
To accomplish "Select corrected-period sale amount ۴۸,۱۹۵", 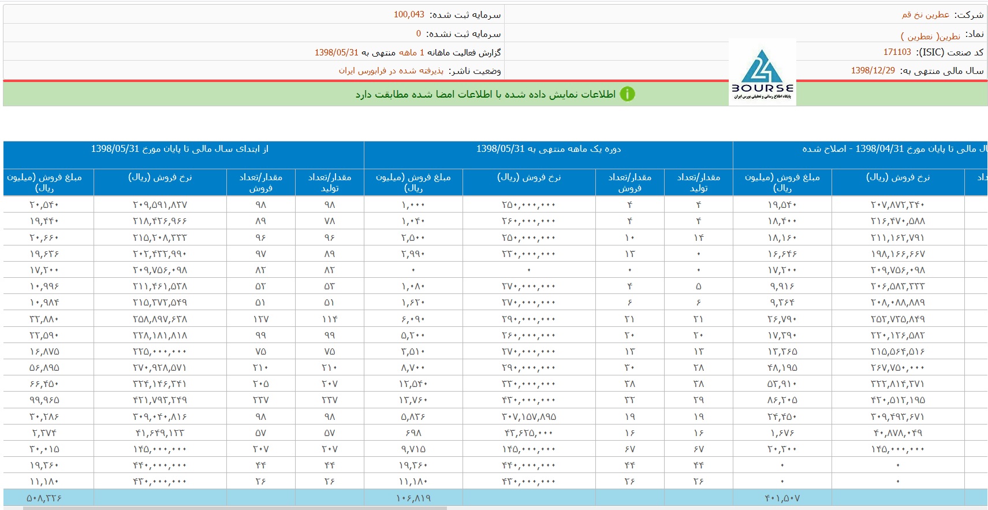I will click(x=782, y=367).
